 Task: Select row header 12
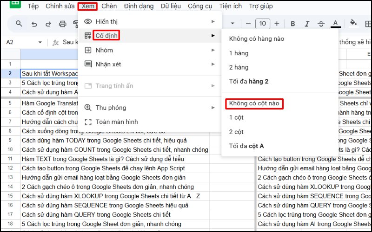click(x=10, y=168)
